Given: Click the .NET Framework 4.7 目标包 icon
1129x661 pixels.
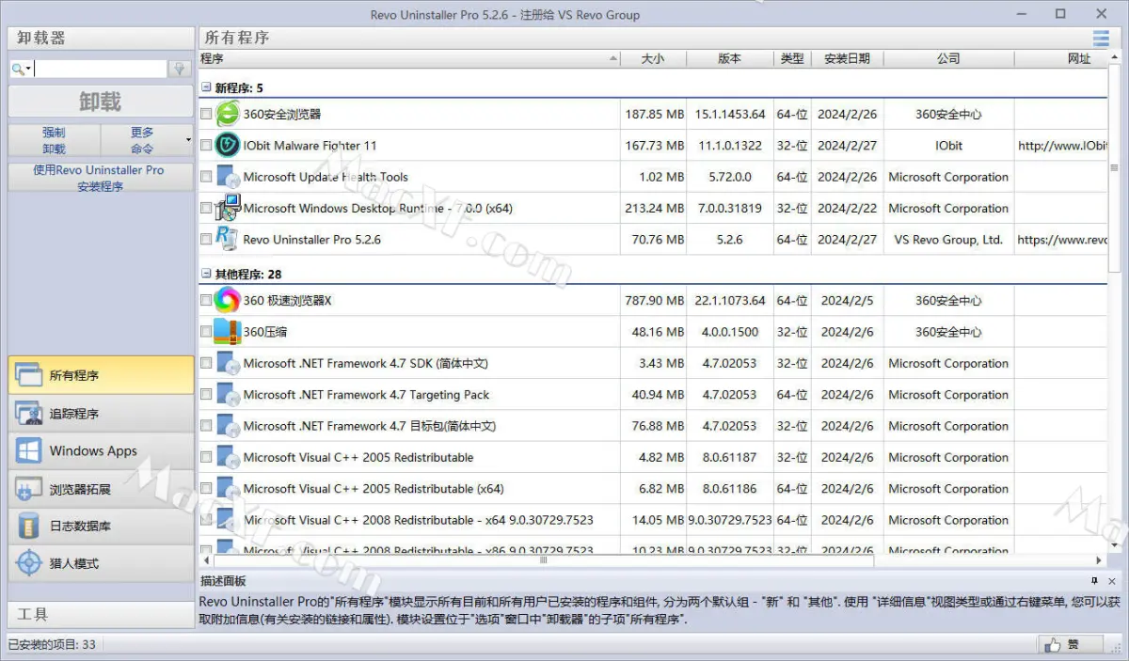Looking at the screenshot, I should click(x=228, y=426).
